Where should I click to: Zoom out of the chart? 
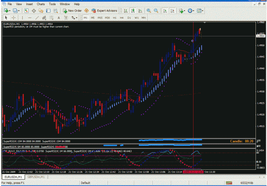click(156, 11)
